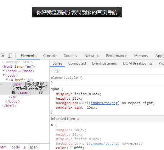Open the Event Listeners tab
This screenshot has height=150, width=164.
(105, 63)
